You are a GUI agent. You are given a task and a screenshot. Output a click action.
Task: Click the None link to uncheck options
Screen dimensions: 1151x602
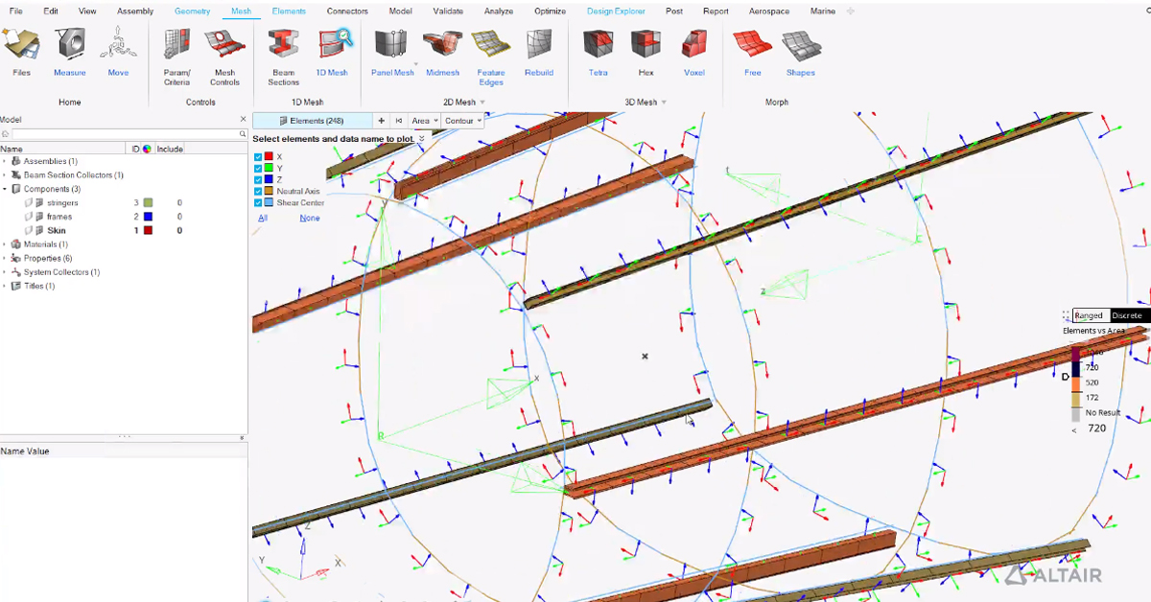(x=309, y=219)
